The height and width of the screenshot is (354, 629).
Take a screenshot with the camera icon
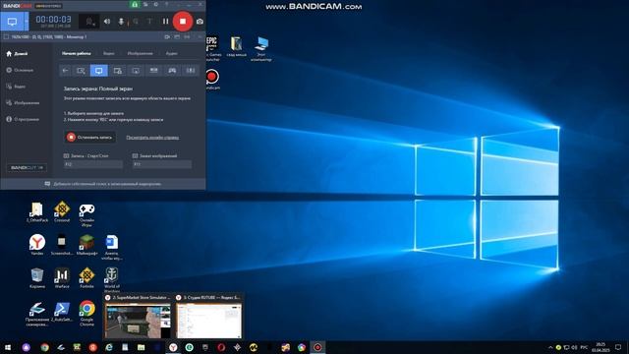point(200,22)
